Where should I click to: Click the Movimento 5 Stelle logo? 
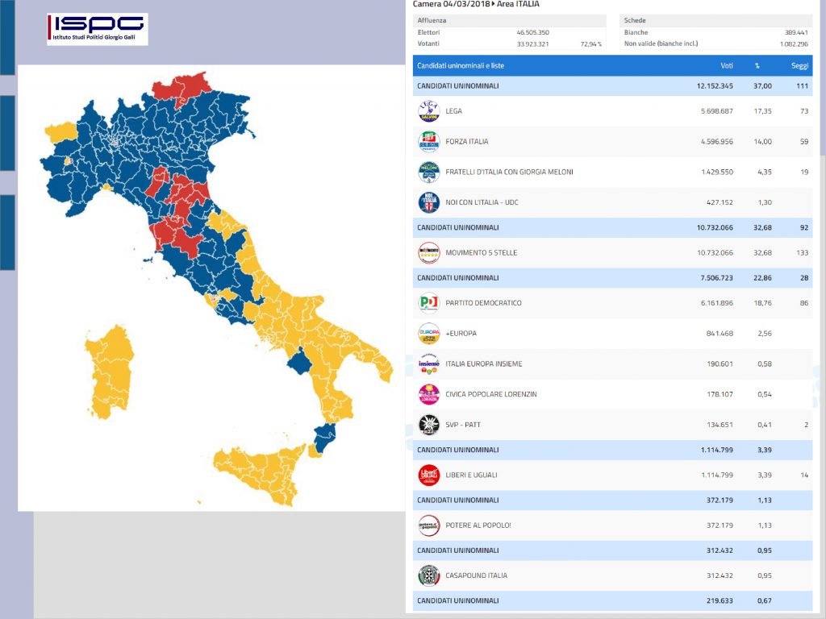428,253
